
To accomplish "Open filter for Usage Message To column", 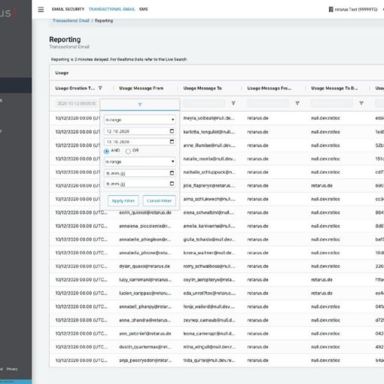I will pyautogui.click(x=233, y=103).
